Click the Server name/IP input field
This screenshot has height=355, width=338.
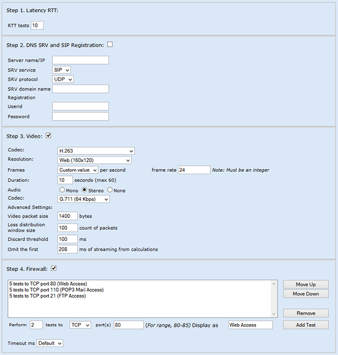(81, 60)
